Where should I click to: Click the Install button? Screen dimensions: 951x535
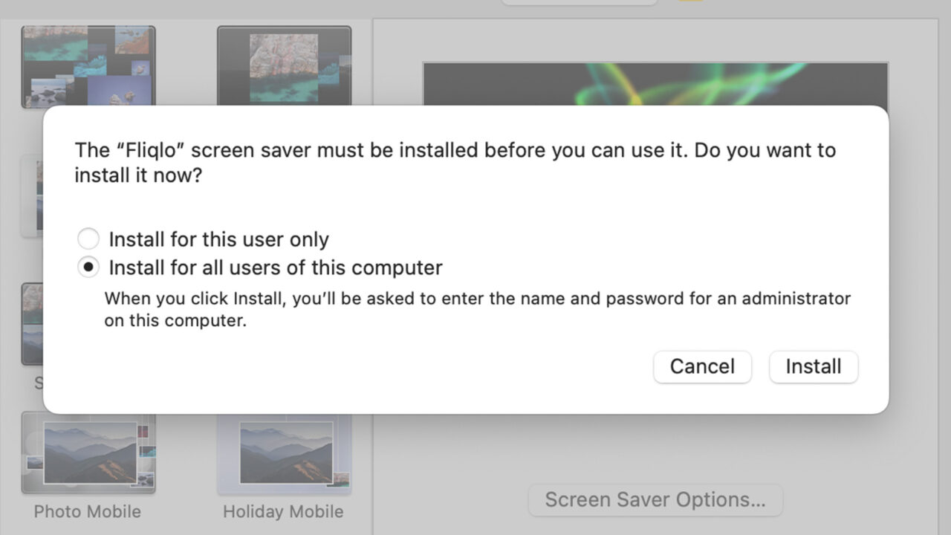pos(813,366)
